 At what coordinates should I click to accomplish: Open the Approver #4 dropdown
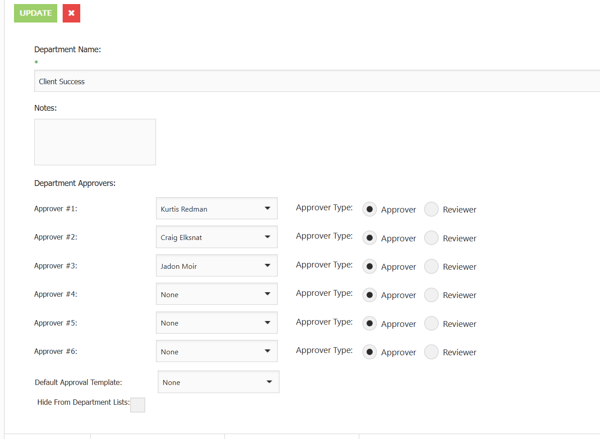pyautogui.click(x=216, y=294)
